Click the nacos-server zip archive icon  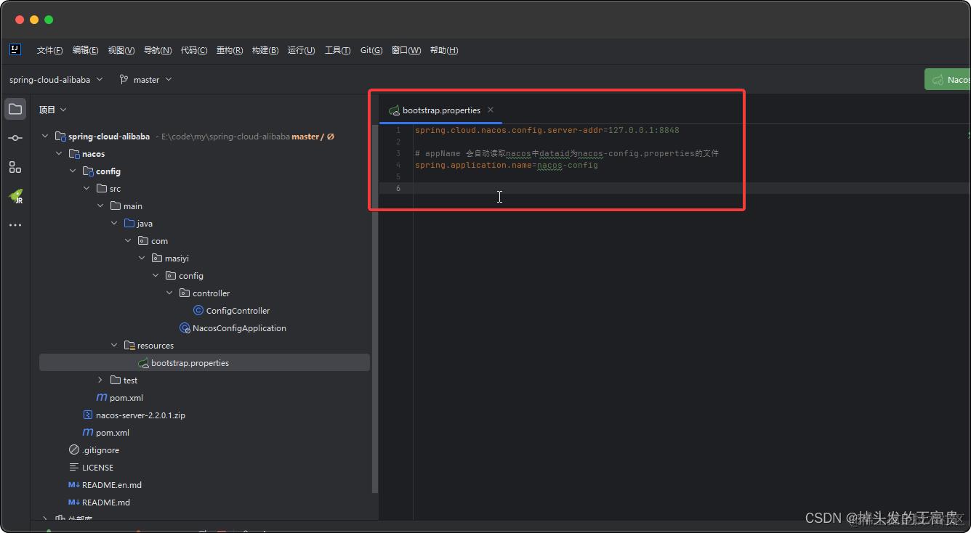tap(88, 415)
